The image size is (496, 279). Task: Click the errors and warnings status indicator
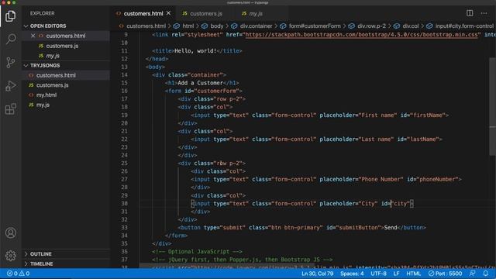19,274
